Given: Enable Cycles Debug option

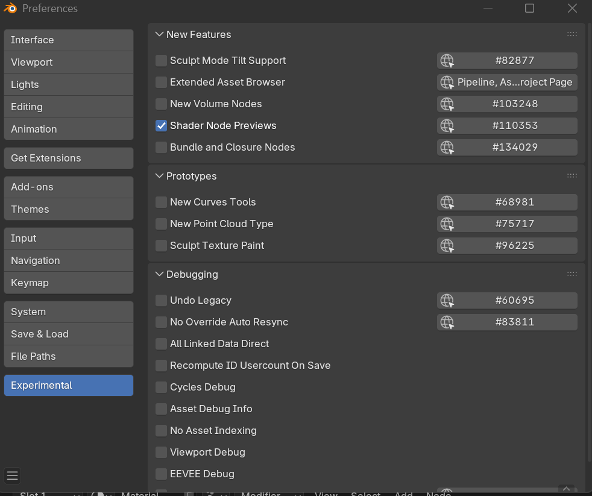Looking at the screenshot, I should [x=161, y=388].
